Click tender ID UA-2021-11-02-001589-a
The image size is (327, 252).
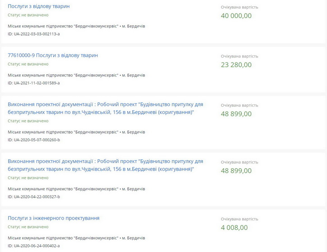coord(34,83)
